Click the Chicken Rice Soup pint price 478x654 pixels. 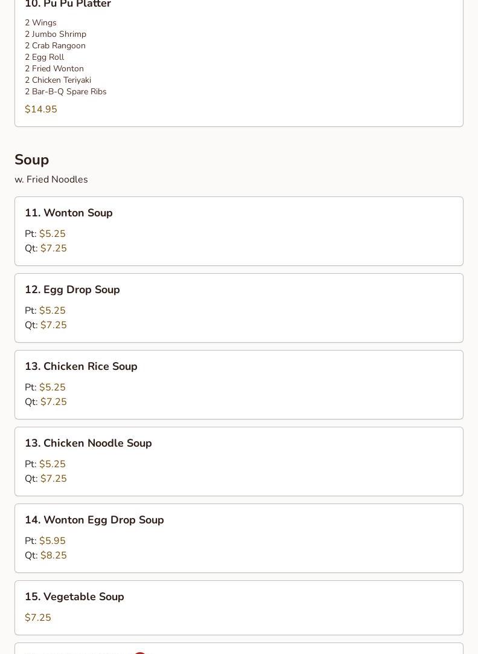(x=53, y=387)
